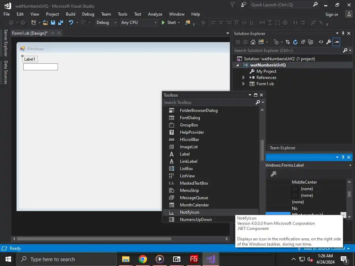Start debugging with the green Start arrow
Image resolution: width=355 pixels, height=266 pixels.
[x=163, y=23]
